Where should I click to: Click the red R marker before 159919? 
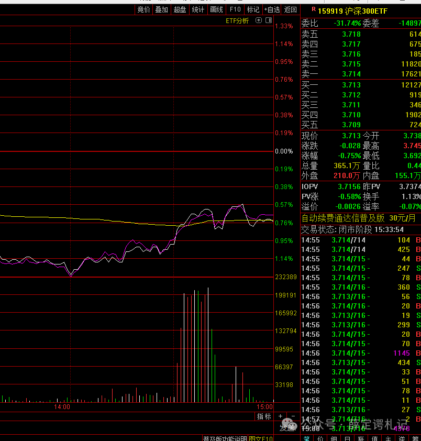[x=314, y=9]
